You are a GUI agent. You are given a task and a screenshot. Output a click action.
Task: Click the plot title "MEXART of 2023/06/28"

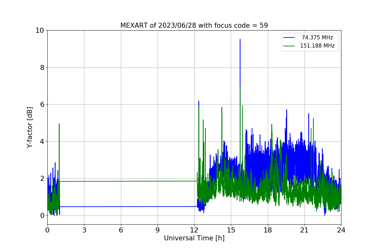point(194,26)
